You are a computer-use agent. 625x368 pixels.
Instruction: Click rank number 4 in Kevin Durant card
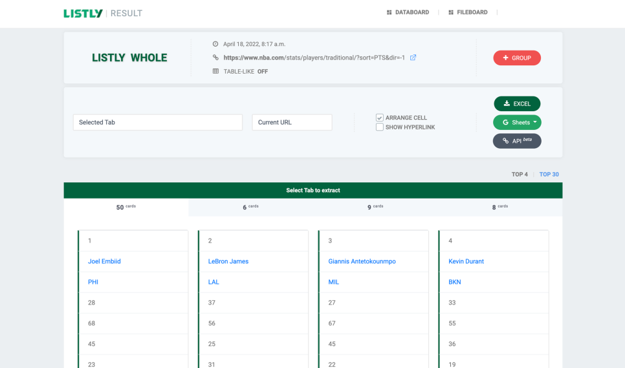450,241
